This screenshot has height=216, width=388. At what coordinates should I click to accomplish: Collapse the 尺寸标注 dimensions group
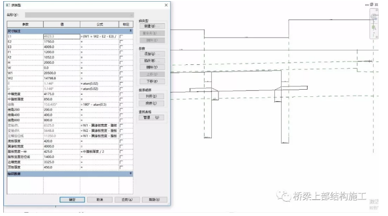pyautogui.click(x=130, y=31)
